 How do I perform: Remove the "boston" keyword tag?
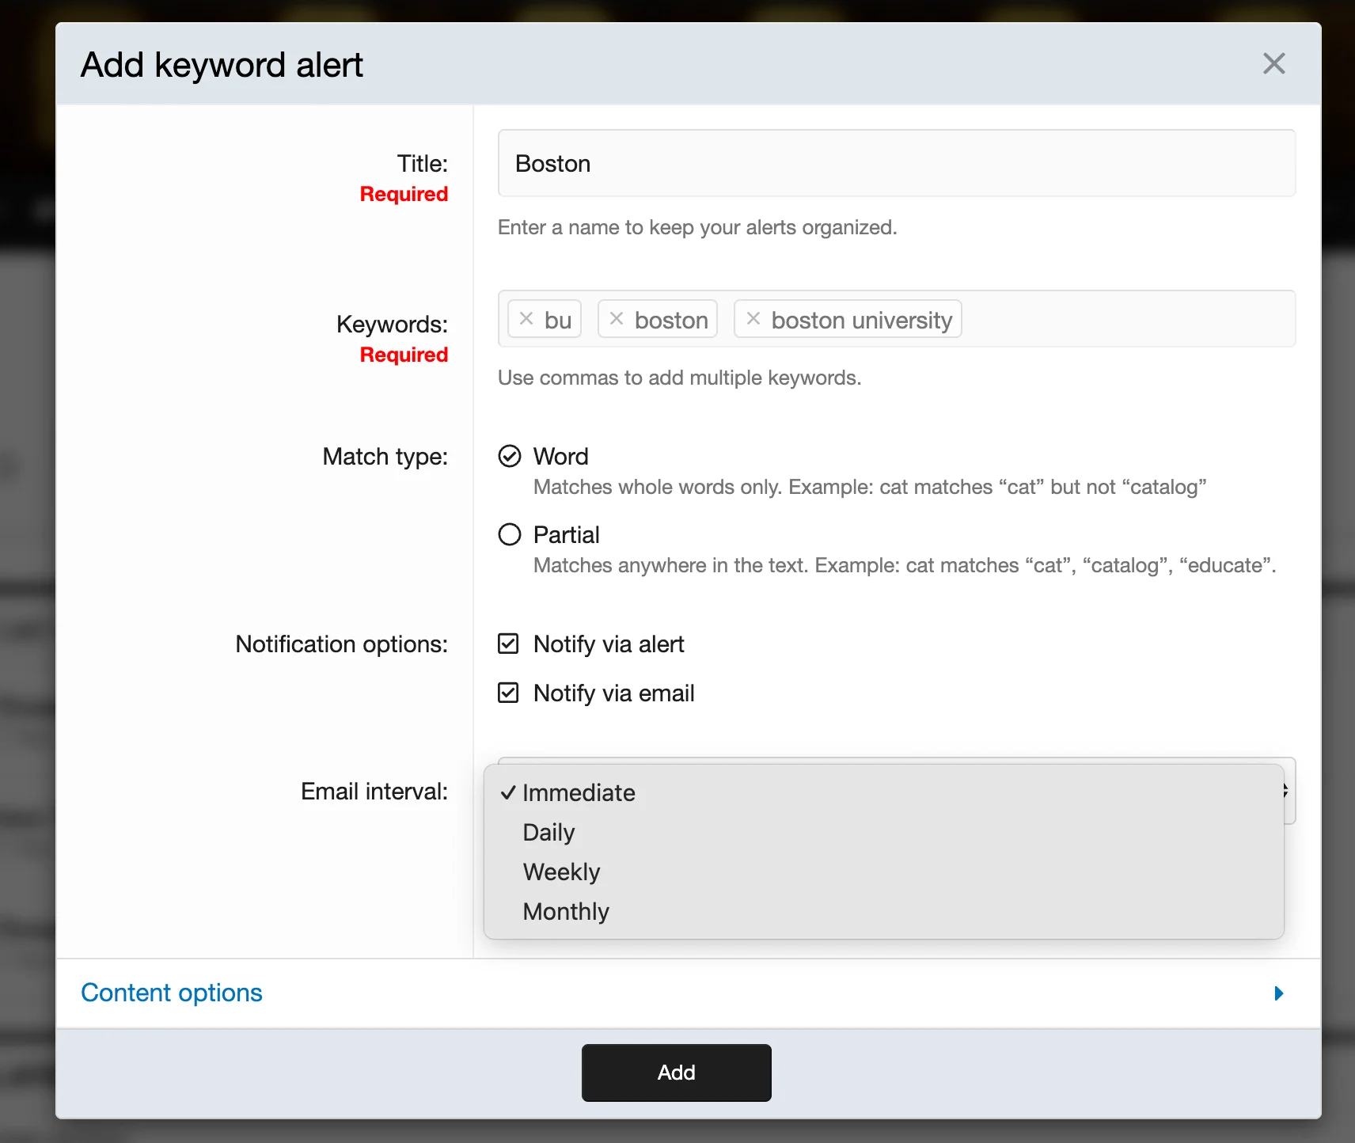(x=617, y=319)
